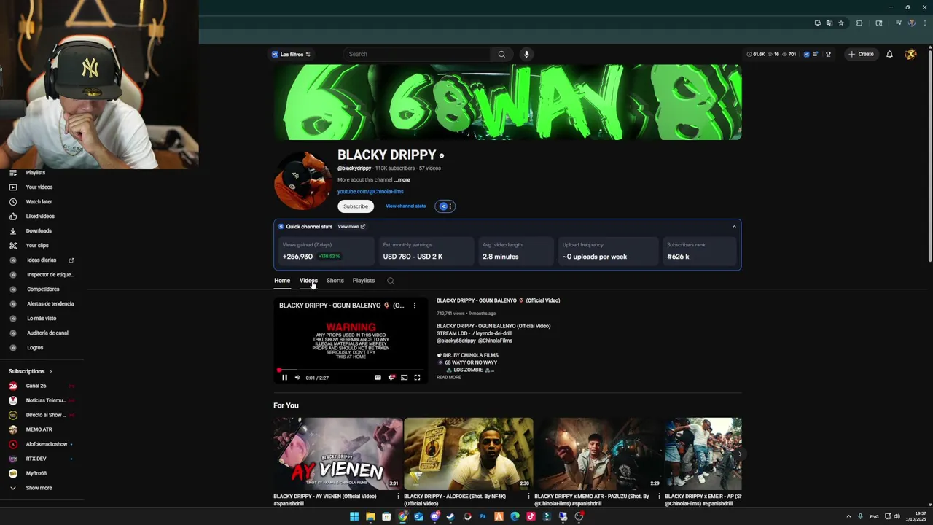Click the blue vidIQ icon in header

[x=806, y=54]
